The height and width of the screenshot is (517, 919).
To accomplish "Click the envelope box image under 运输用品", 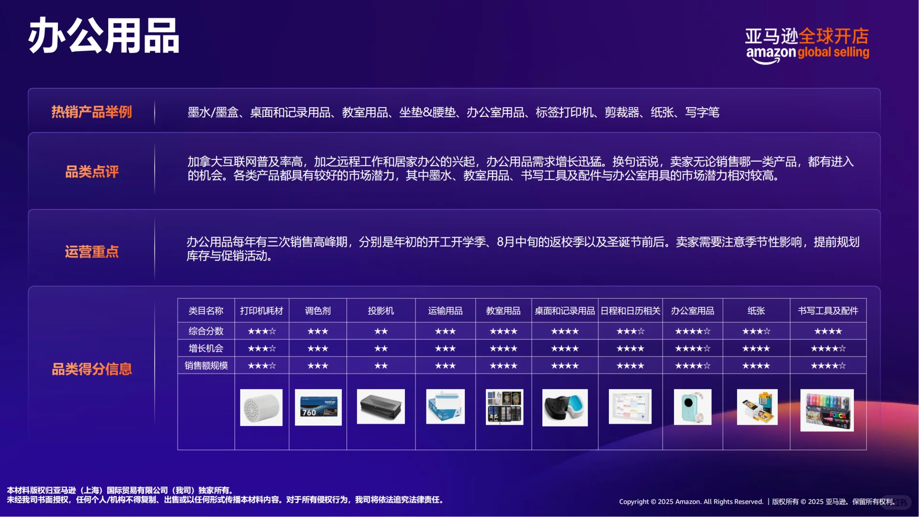I will (445, 407).
